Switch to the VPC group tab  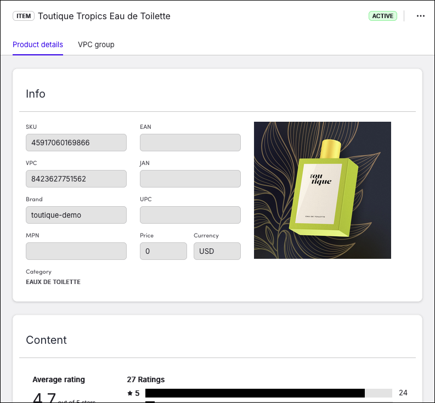pyautogui.click(x=96, y=44)
